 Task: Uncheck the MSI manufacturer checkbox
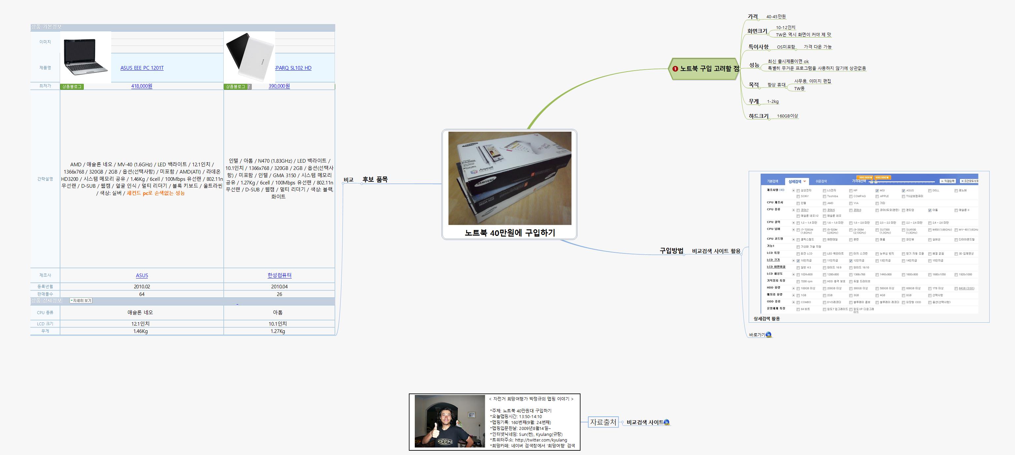point(877,191)
